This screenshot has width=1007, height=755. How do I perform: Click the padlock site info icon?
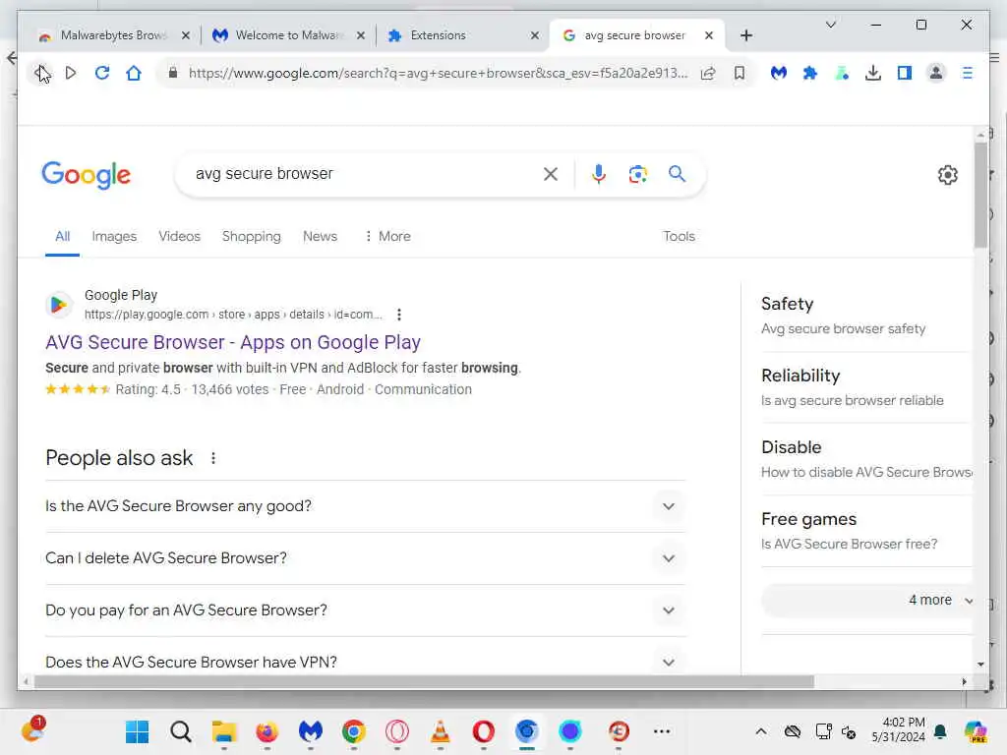(173, 73)
